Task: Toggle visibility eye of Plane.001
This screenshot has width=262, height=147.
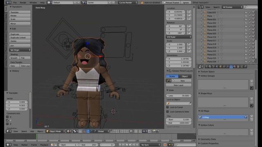Action: click(246, 19)
